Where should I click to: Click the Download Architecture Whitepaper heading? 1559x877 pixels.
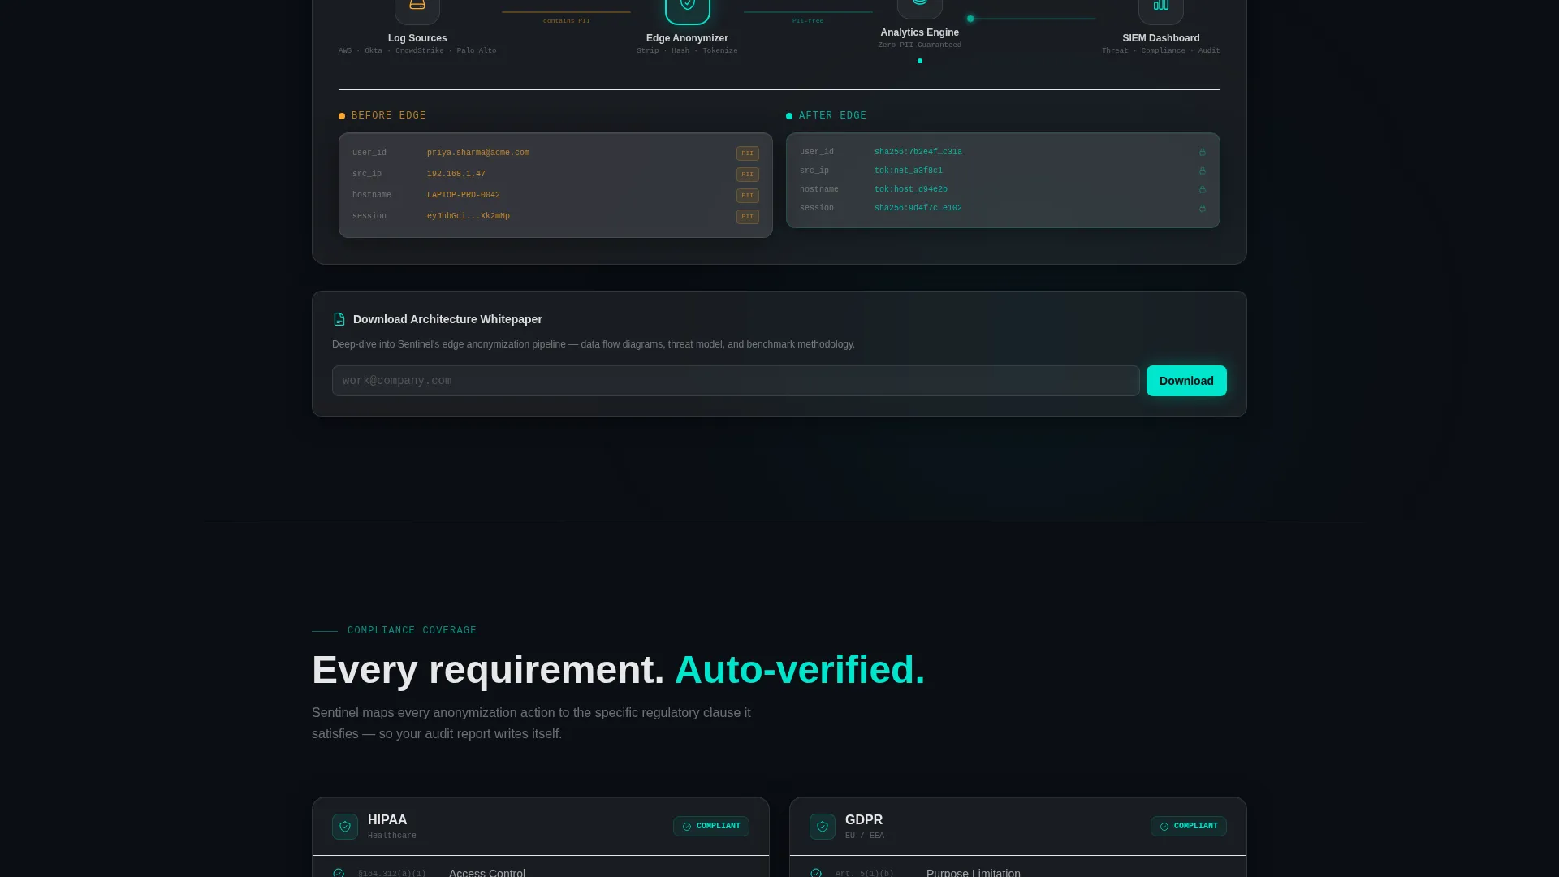pos(447,319)
